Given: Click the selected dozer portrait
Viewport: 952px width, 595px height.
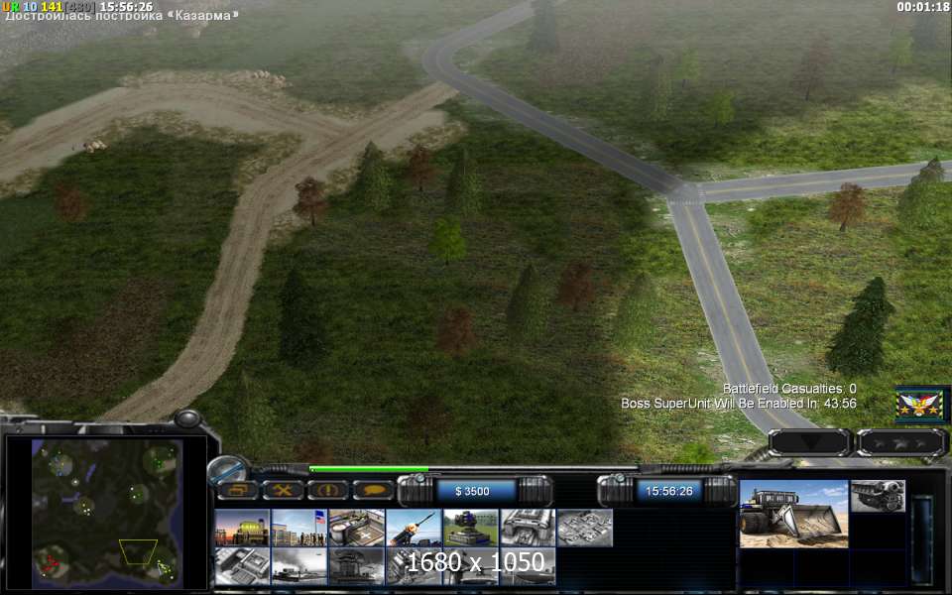Looking at the screenshot, I should point(793,514).
